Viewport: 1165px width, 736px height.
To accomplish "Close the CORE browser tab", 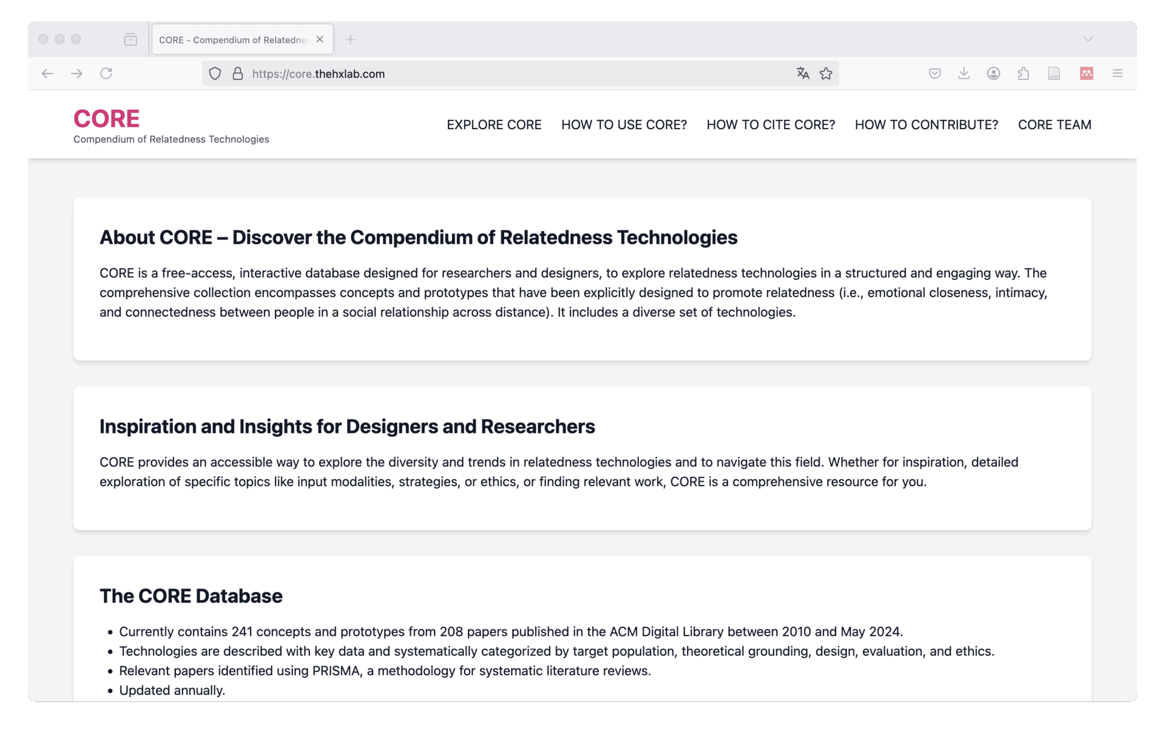I will tap(320, 39).
